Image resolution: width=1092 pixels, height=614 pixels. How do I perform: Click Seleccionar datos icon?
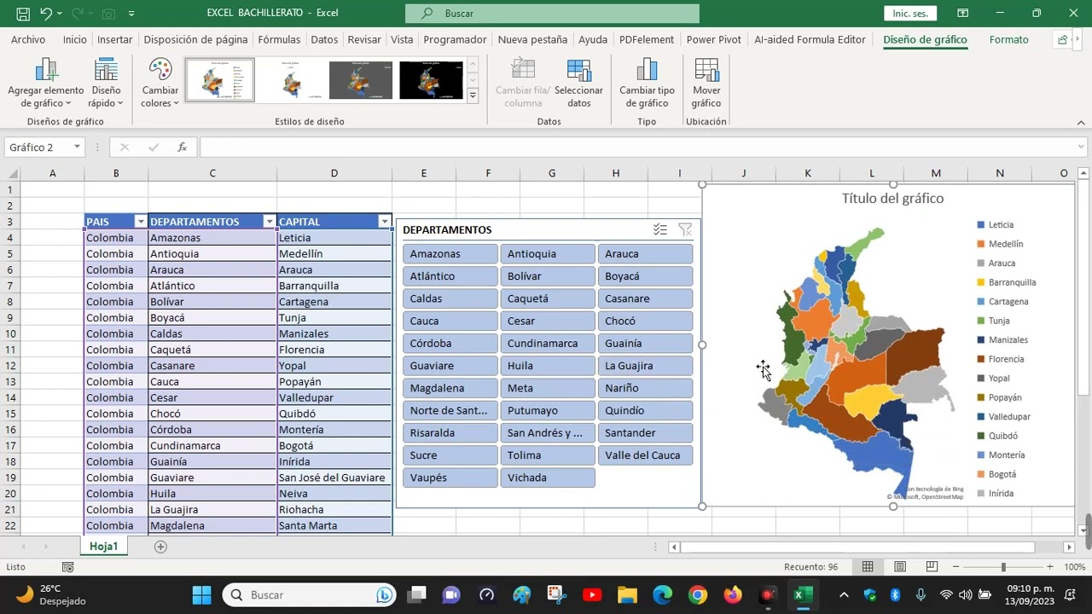click(x=578, y=84)
